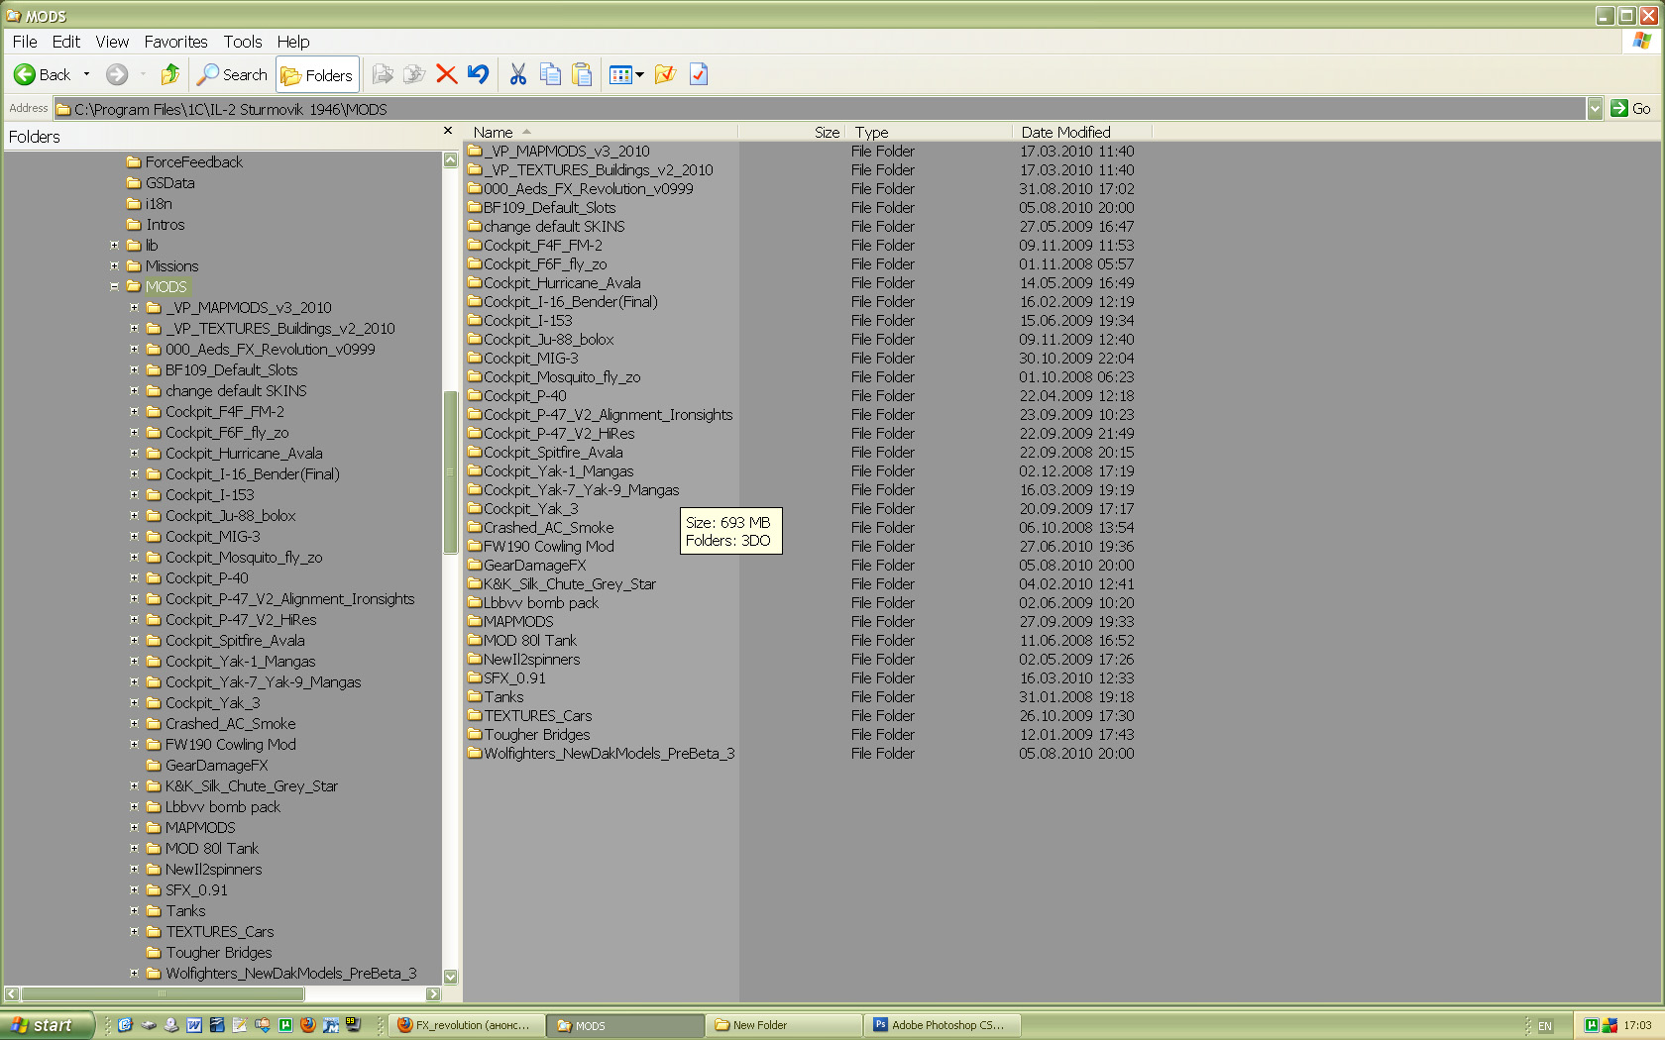Viewport: 1665px width, 1040px height.
Task: Click the Copy To toolbar icon
Action: point(414,74)
